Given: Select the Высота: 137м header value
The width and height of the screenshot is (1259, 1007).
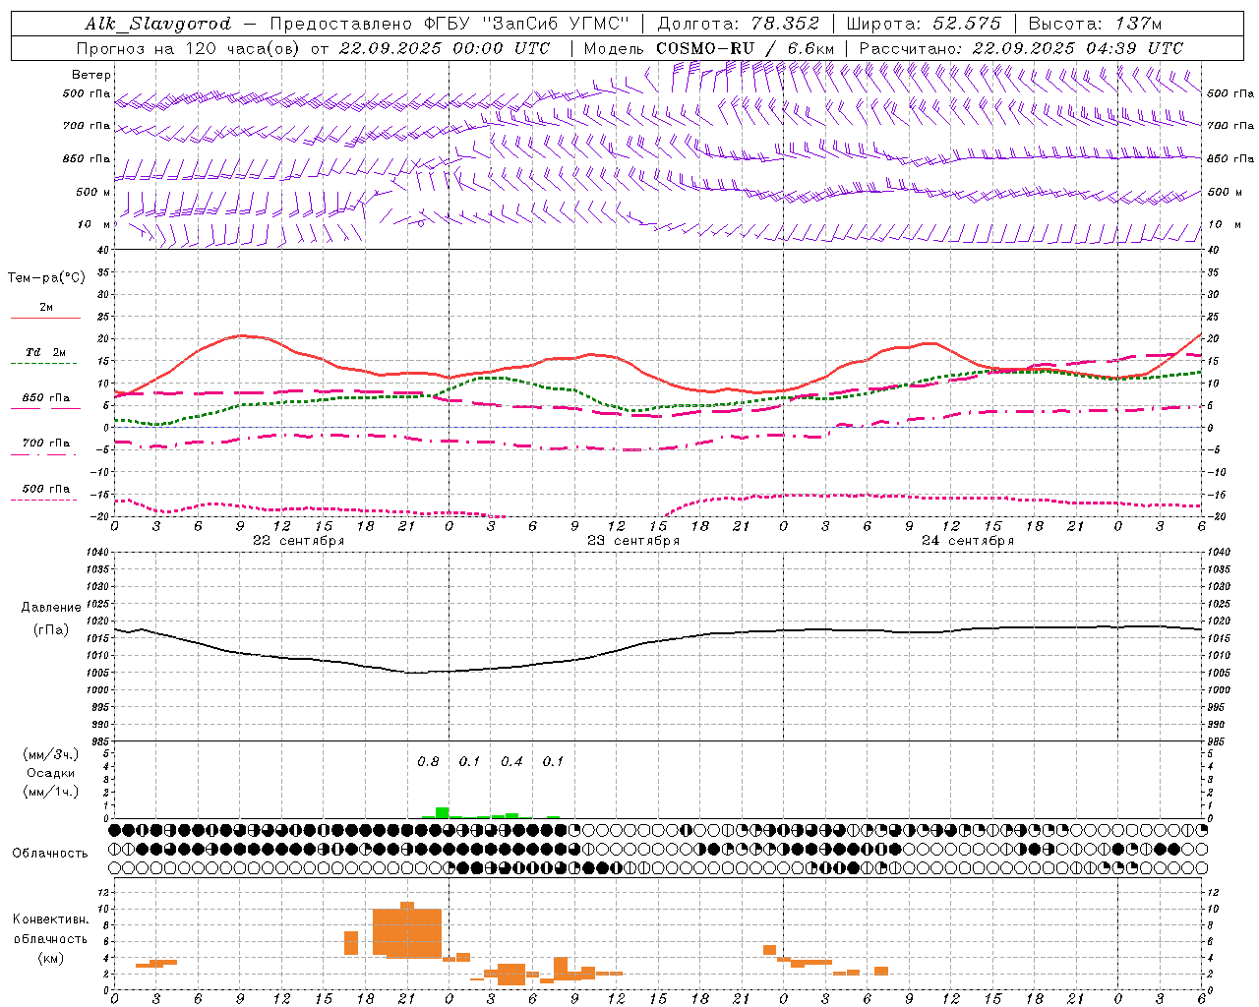Looking at the screenshot, I should 1095,24.
